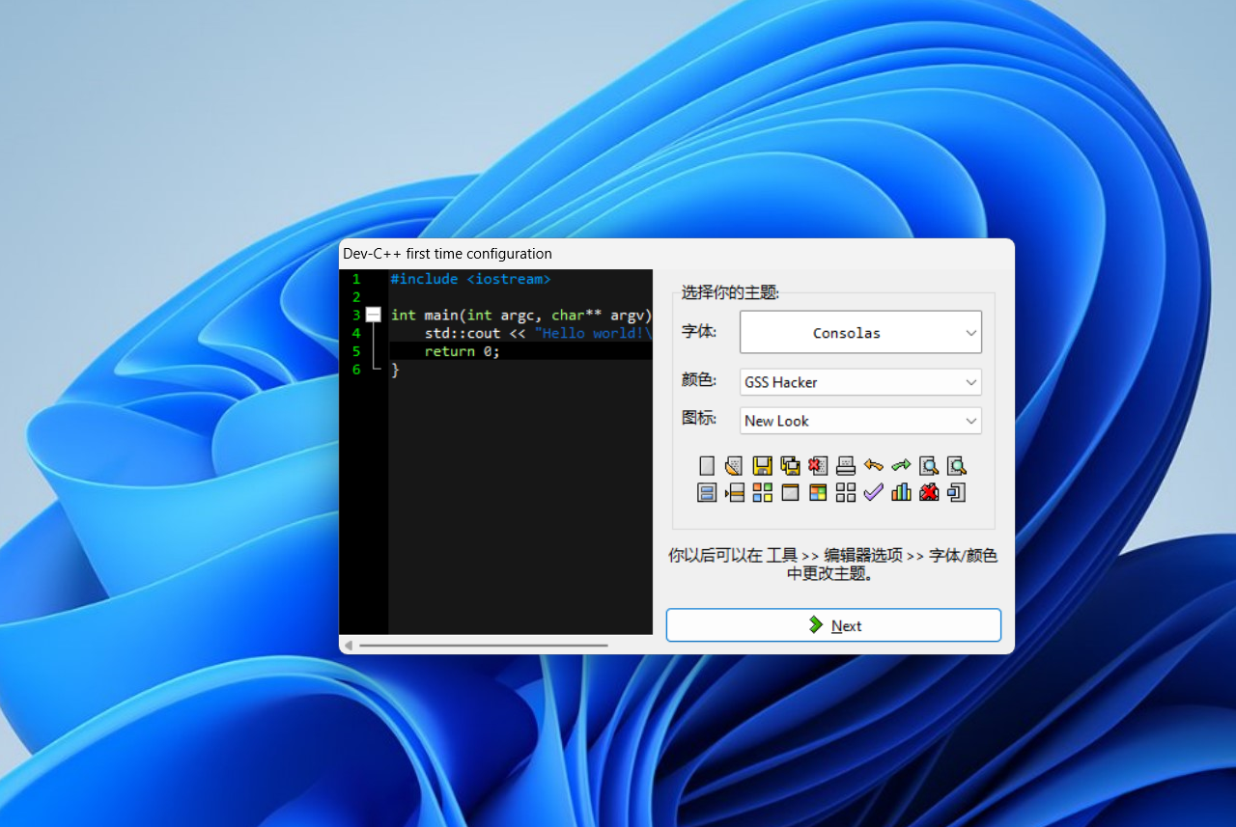
Task: Click the '选择你的主题:' group label
Action: tap(730, 291)
